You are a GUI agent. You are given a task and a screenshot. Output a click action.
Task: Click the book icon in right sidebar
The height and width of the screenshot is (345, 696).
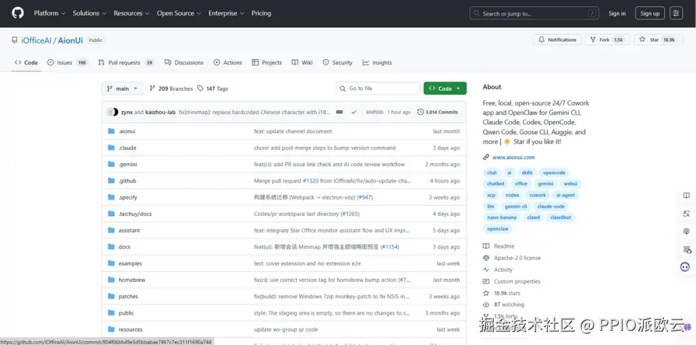[686, 196]
